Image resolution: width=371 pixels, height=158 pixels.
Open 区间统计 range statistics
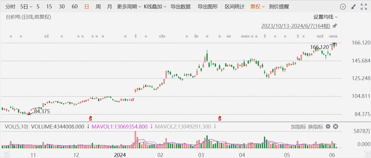click(x=235, y=7)
